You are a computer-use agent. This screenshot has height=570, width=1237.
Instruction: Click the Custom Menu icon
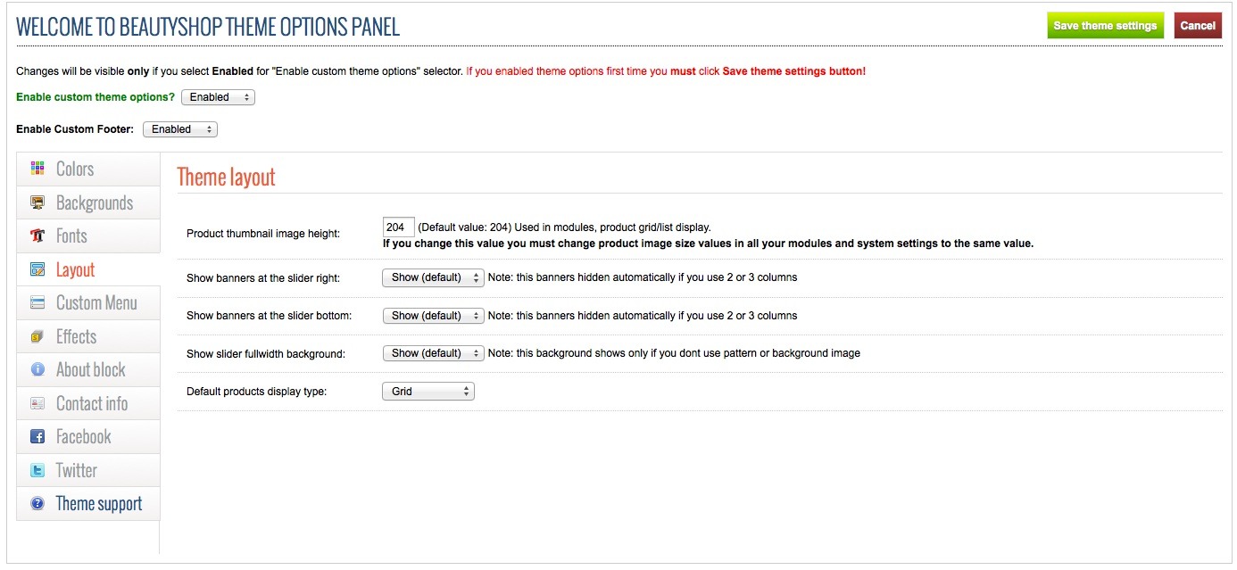pyautogui.click(x=37, y=303)
